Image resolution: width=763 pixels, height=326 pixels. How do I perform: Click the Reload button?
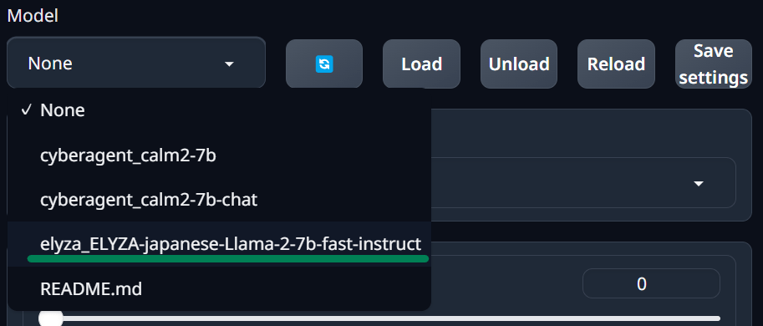click(616, 64)
